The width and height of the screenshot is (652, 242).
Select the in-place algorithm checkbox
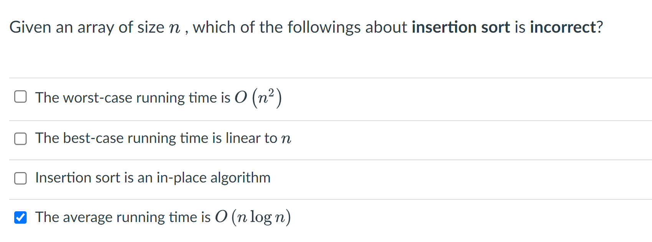click(x=21, y=178)
